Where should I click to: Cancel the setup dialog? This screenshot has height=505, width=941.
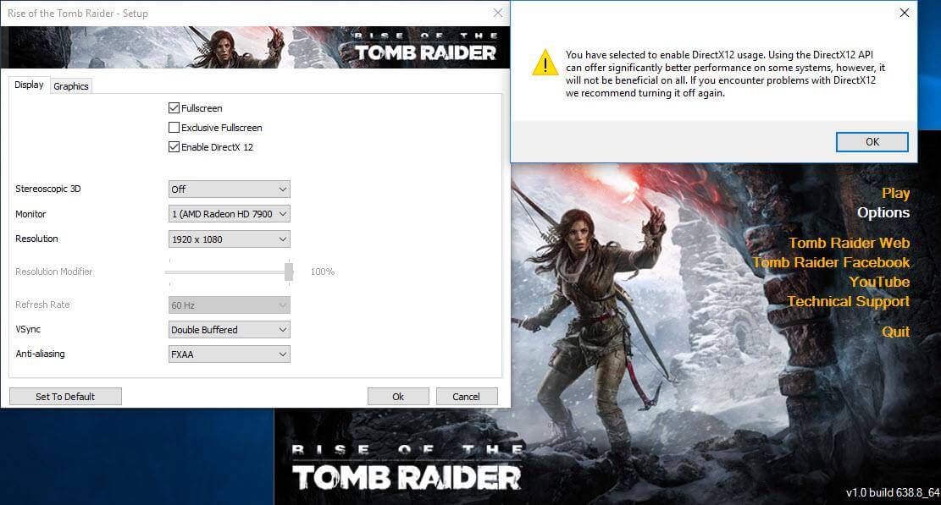(467, 397)
